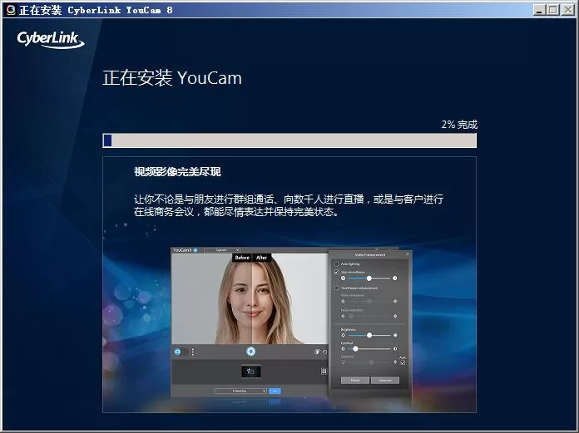Maximize the YouCam 8 installer window

pos(553,10)
